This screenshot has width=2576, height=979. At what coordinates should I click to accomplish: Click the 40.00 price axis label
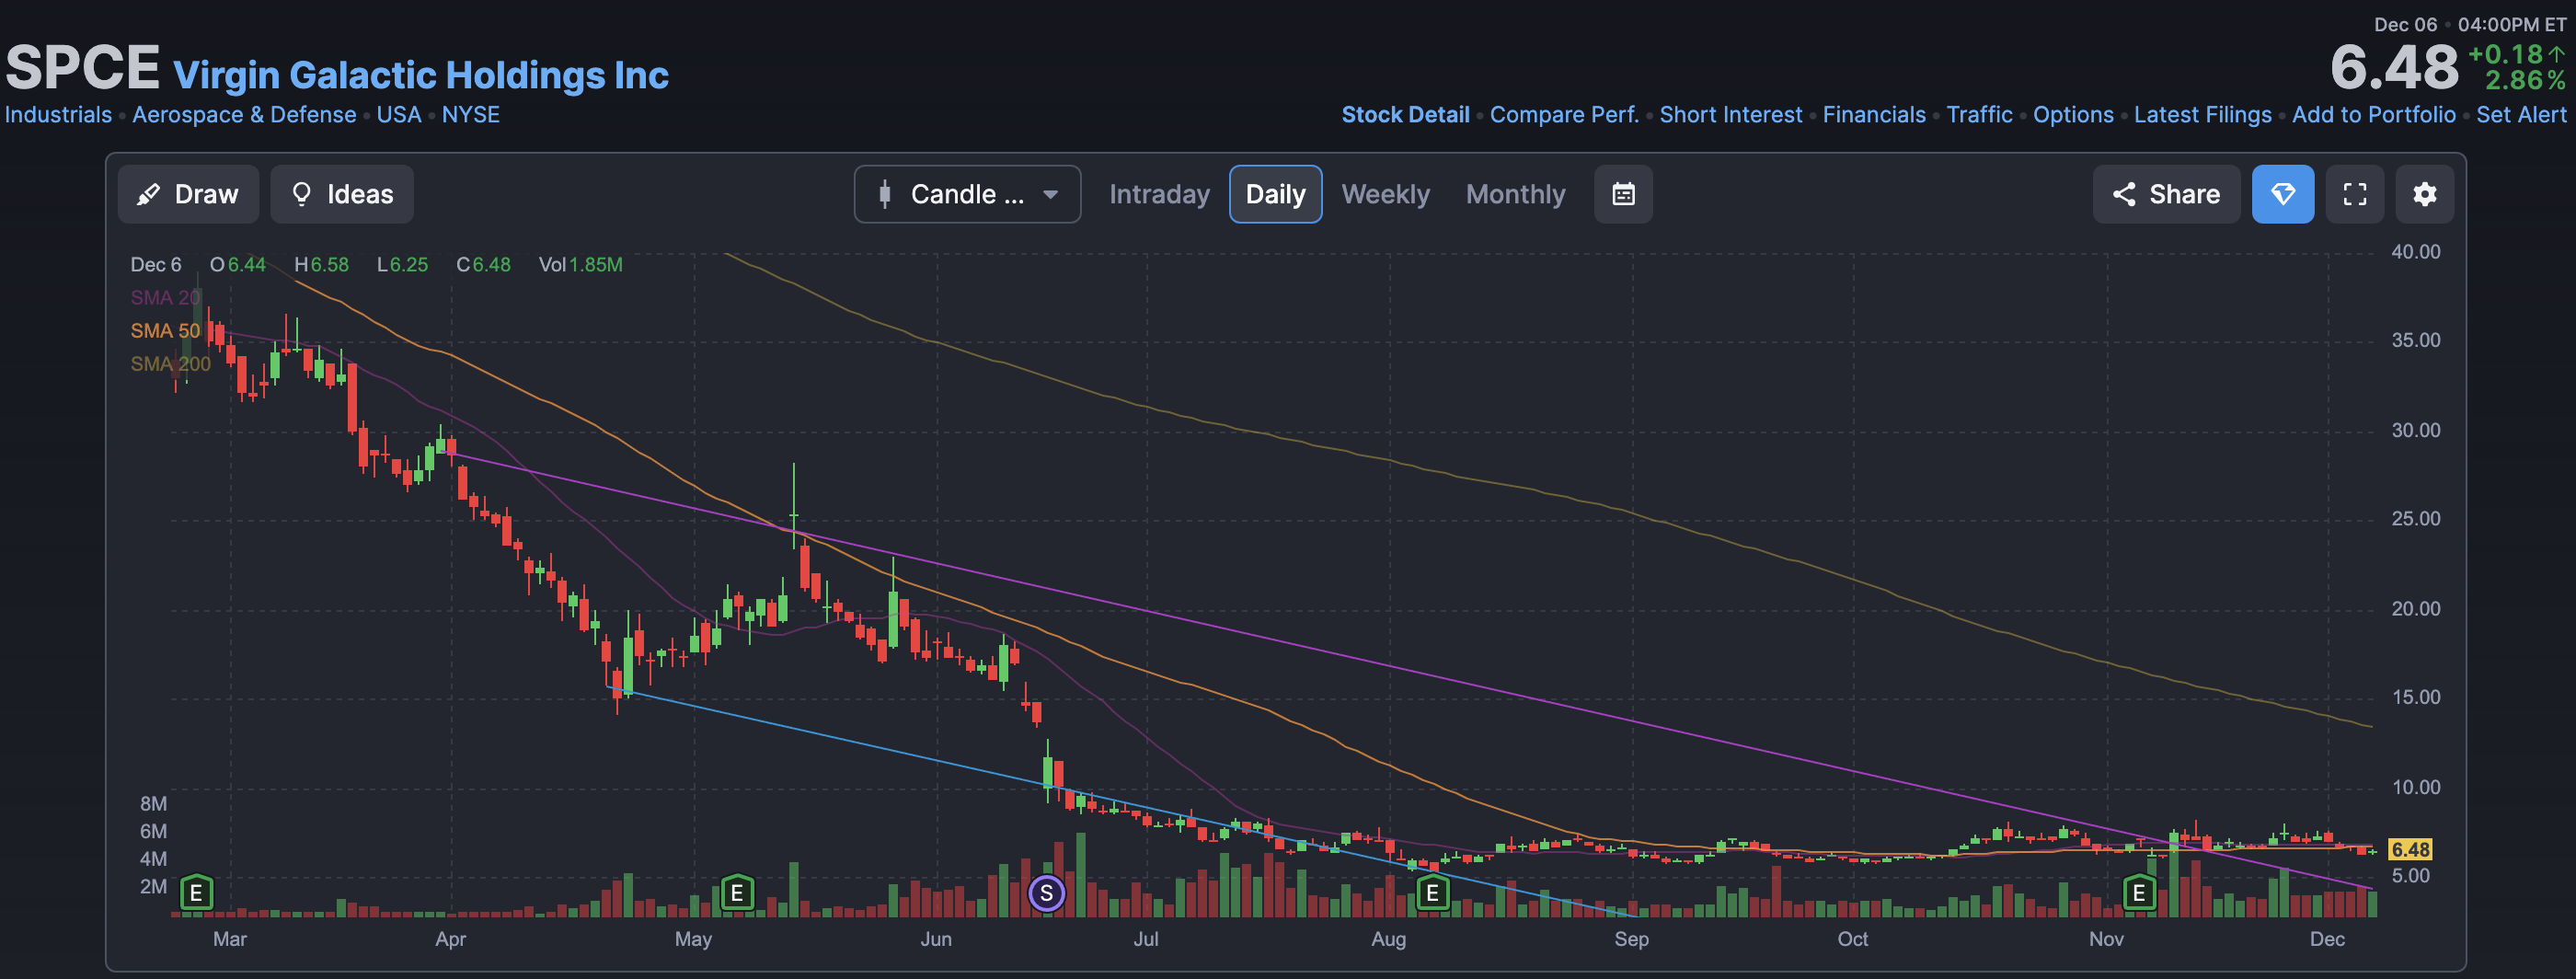[x=2415, y=252]
